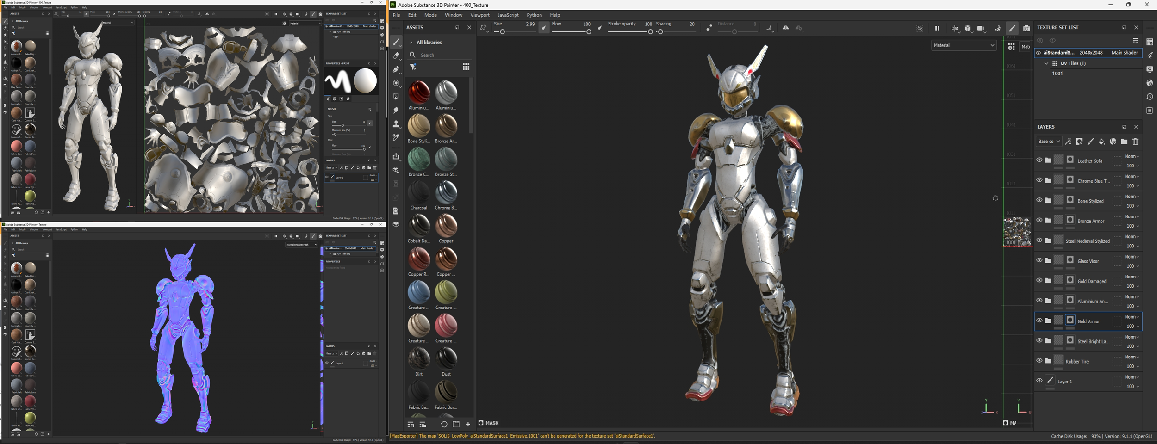Hide the Leather Sofa layer
The image size is (1157, 444).
pyautogui.click(x=1039, y=160)
